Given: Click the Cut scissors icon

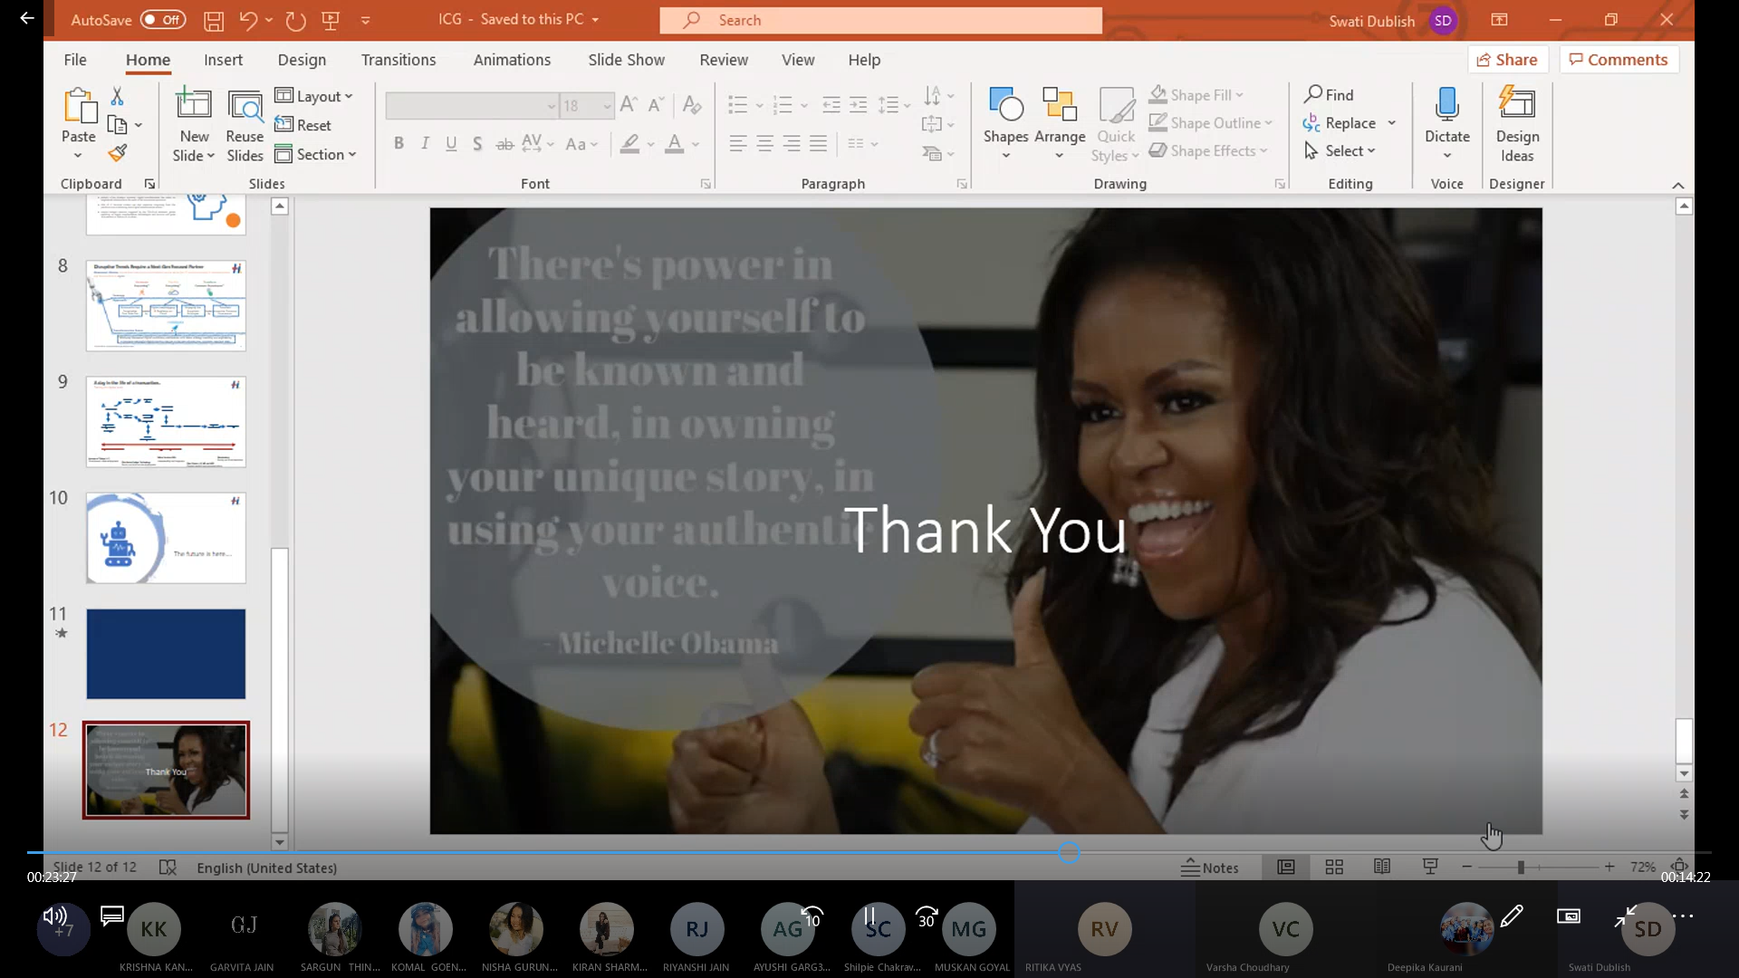Looking at the screenshot, I should (x=117, y=96).
